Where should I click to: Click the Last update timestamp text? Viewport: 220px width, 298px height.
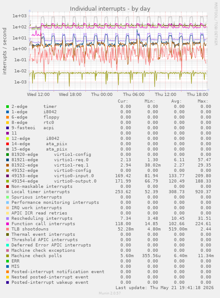point(165,288)
